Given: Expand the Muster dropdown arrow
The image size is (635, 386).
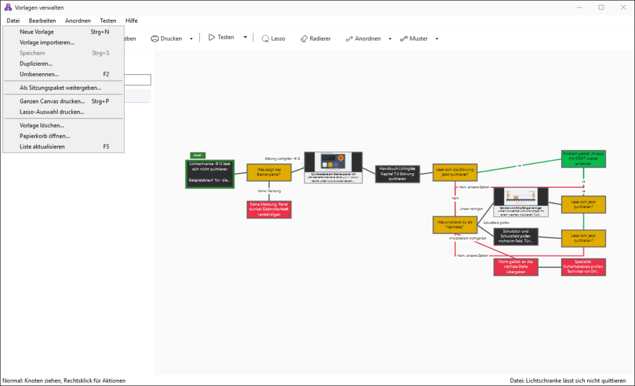Looking at the screenshot, I should pyautogui.click(x=437, y=39).
